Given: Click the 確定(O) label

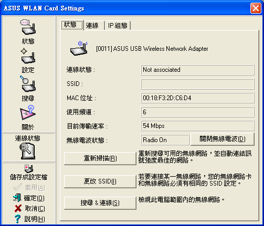Looking at the screenshot, I should pyautogui.click(x=34, y=198).
